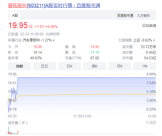Select the 分时 chart tab
This screenshot has width=162, height=136.
[x=19, y=66]
